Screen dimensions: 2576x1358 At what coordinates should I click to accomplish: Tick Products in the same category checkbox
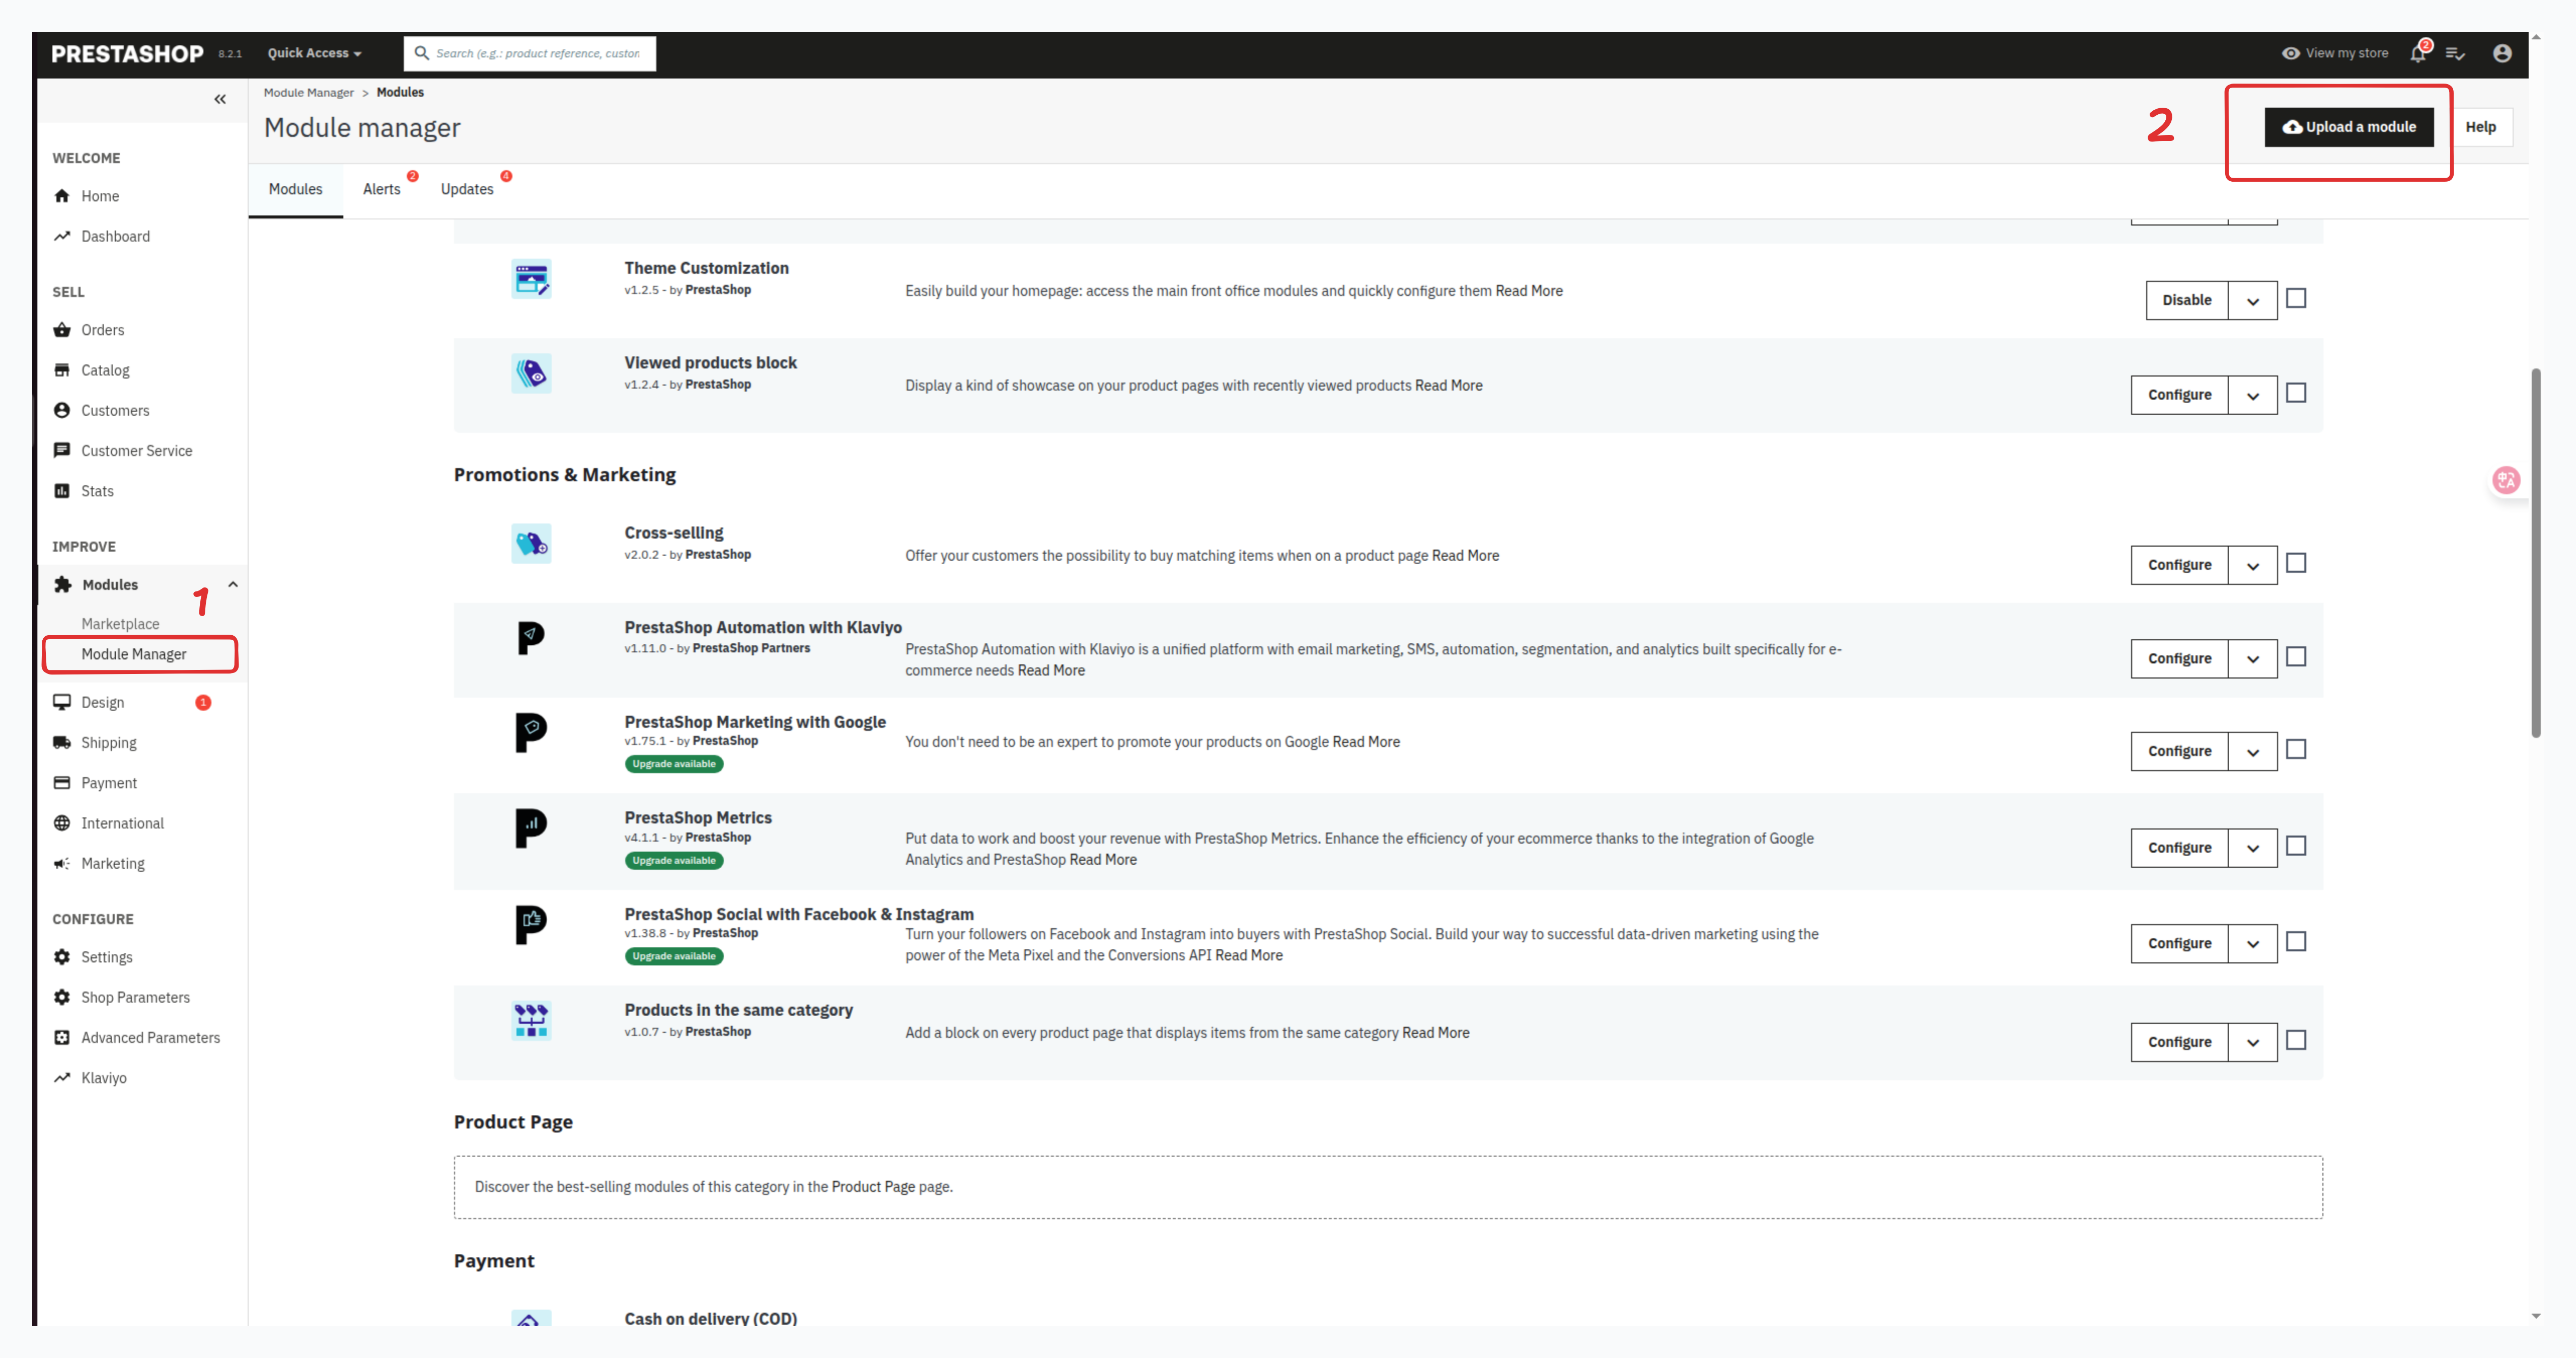pos(2296,1040)
